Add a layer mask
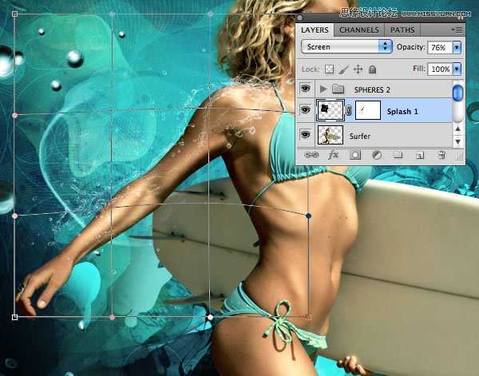479x376 pixels. click(355, 155)
